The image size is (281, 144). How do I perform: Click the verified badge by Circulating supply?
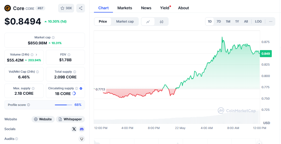pyautogui.click(x=81, y=88)
